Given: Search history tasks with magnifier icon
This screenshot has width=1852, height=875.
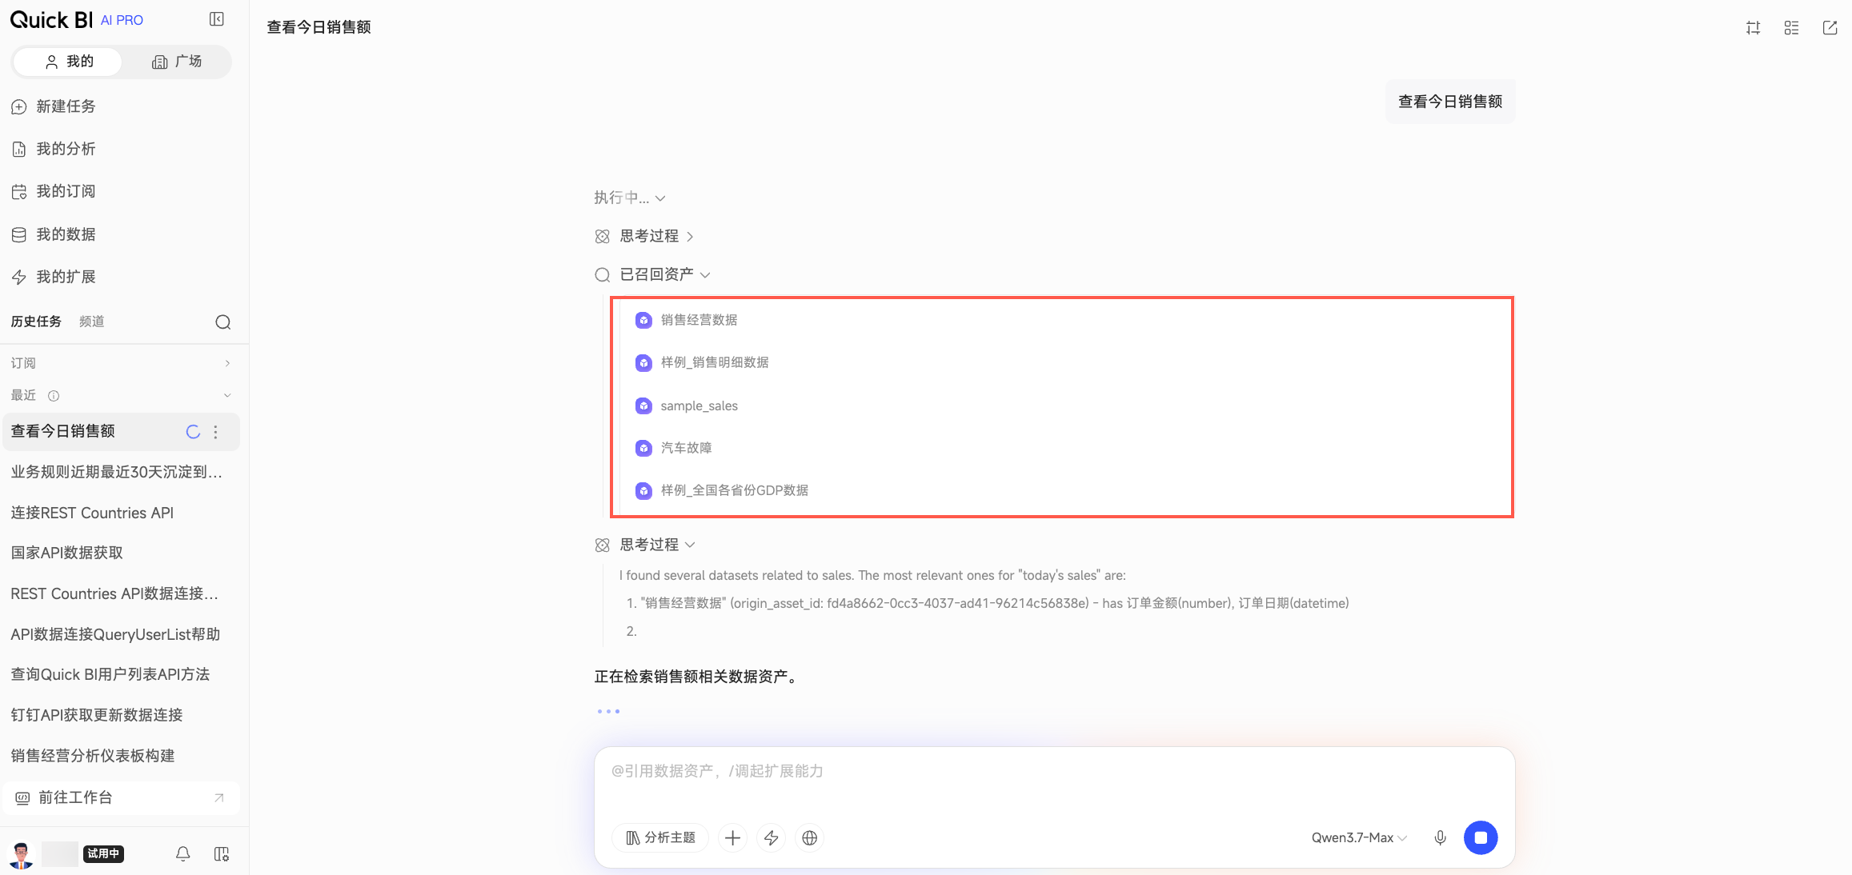Looking at the screenshot, I should point(223,322).
